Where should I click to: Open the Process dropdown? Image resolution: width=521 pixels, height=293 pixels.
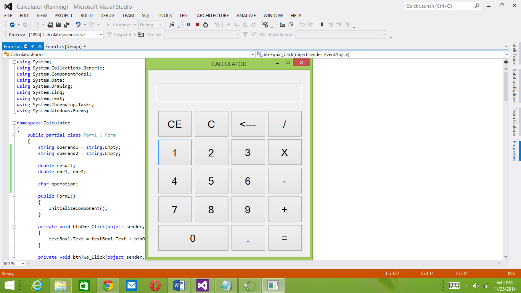101,34
